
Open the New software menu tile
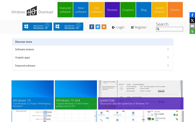[81, 10]
